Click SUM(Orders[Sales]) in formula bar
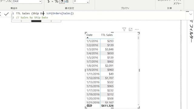 click(x=60, y=13)
